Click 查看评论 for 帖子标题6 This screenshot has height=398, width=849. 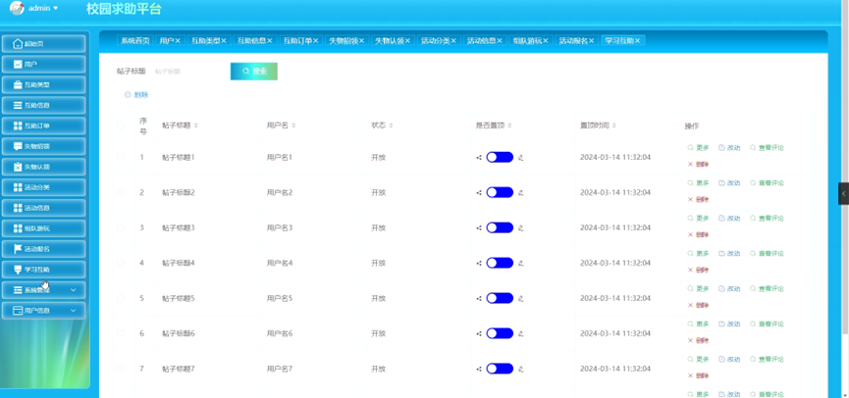click(x=767, y=323)
